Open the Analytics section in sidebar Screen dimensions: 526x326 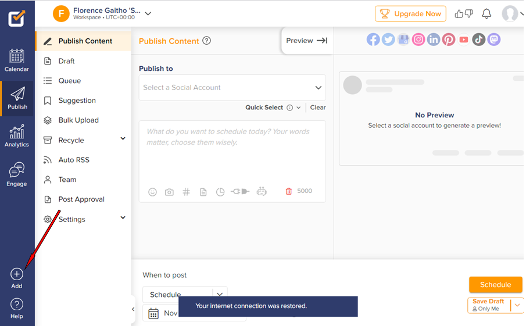pos(17,136)
